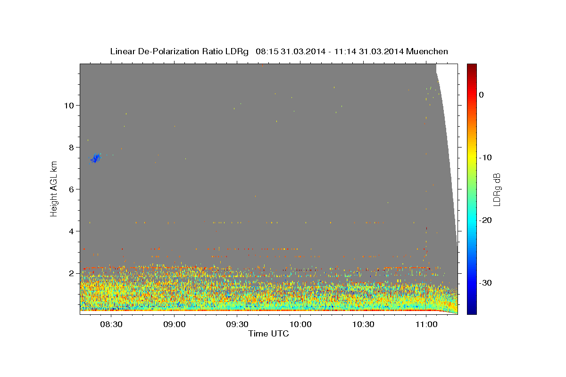566x377 pixels.
Task: Click the plot title 'Linear De-Polarization Ratio LDRg'
Action: point(179,51)
